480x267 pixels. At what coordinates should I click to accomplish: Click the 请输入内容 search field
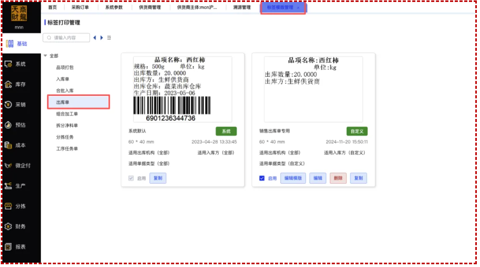[66, 38]
